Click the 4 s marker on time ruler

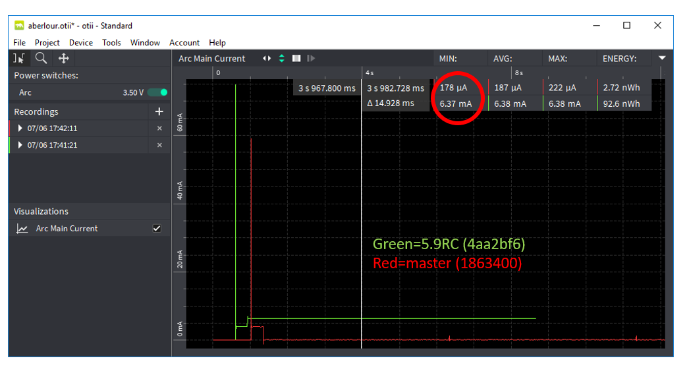[370, 72]
